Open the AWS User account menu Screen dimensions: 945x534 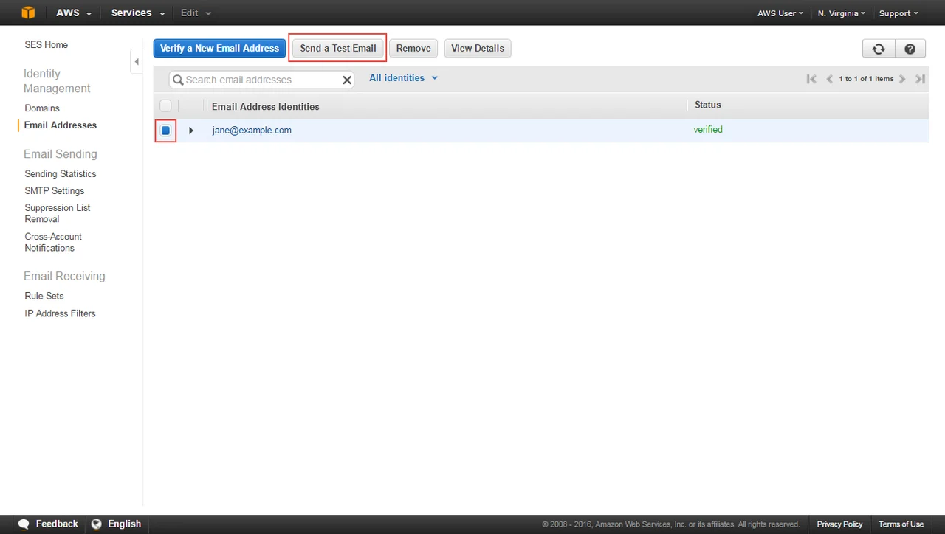780,13
